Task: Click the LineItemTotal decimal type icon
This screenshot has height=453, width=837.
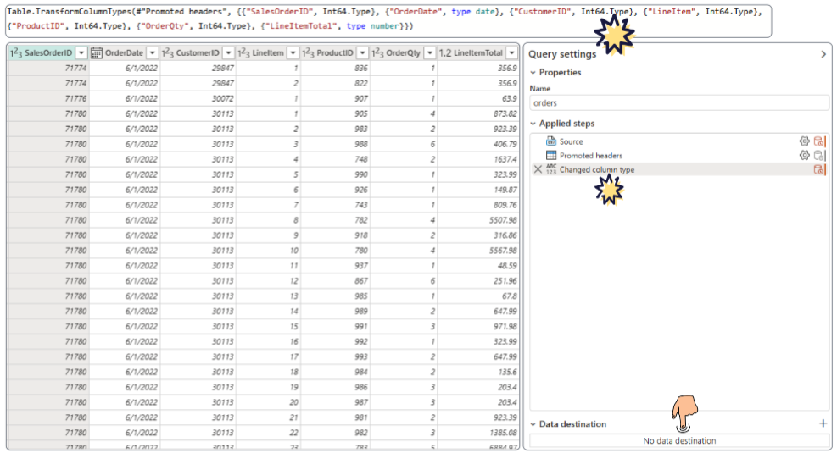Action: click(444, 52)
